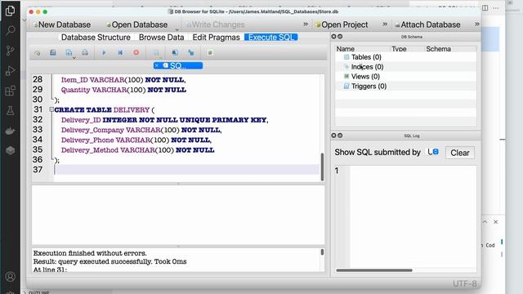Collapse CREATE TABLE DELIVERY fold marker
523x294 pixels.
tap(51, 109)
